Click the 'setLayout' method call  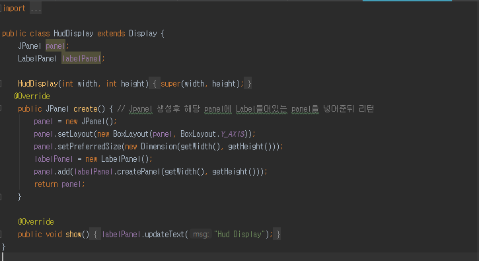pyautogui.click(x=75, y=134)
